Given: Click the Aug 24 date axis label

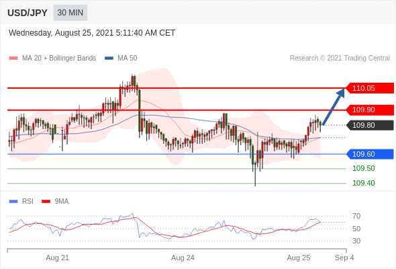Looking at the screenshot, I should pos(183,258).
